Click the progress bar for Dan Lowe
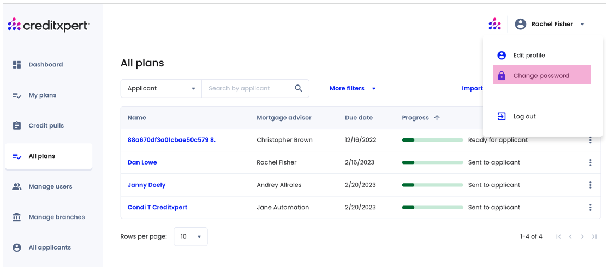Viewport: 614px width, 267px height. (x=432, y=162)
